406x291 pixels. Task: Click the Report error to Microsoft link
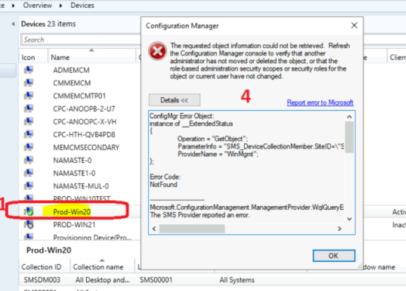pyautogui.click(x=320, y=103)
